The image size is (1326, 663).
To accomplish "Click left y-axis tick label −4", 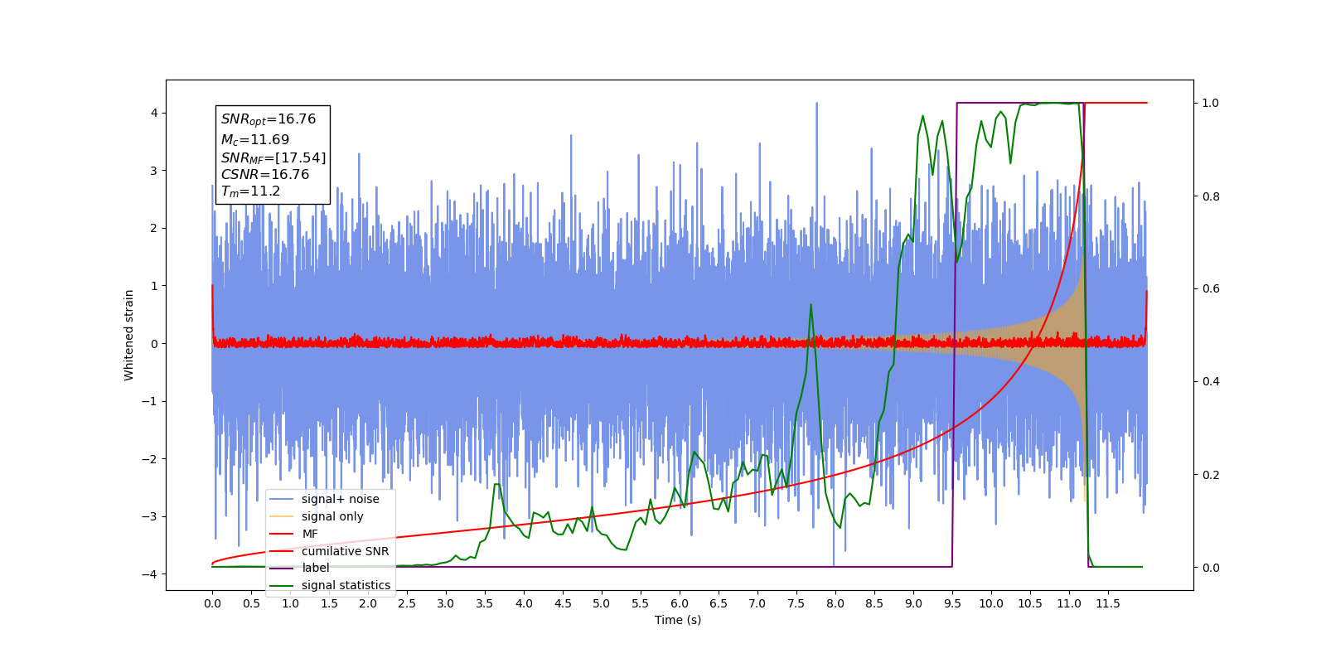I will (149, 574).
